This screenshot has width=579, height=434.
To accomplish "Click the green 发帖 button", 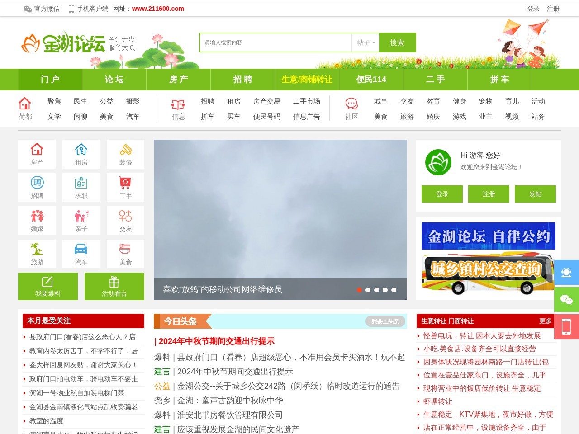I will point(535,194).
